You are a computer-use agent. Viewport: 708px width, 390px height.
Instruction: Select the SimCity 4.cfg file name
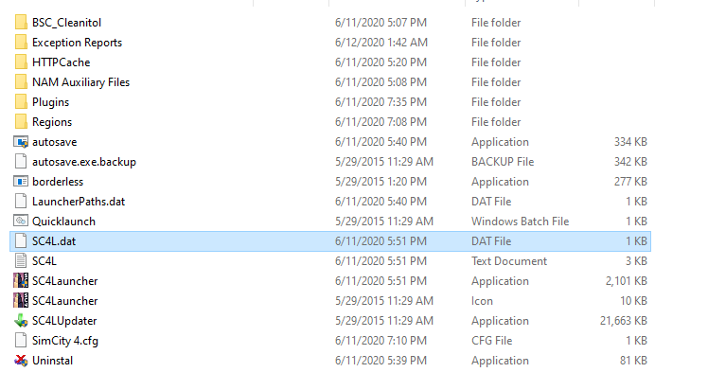pyautogui.click(x=65, y=341)
